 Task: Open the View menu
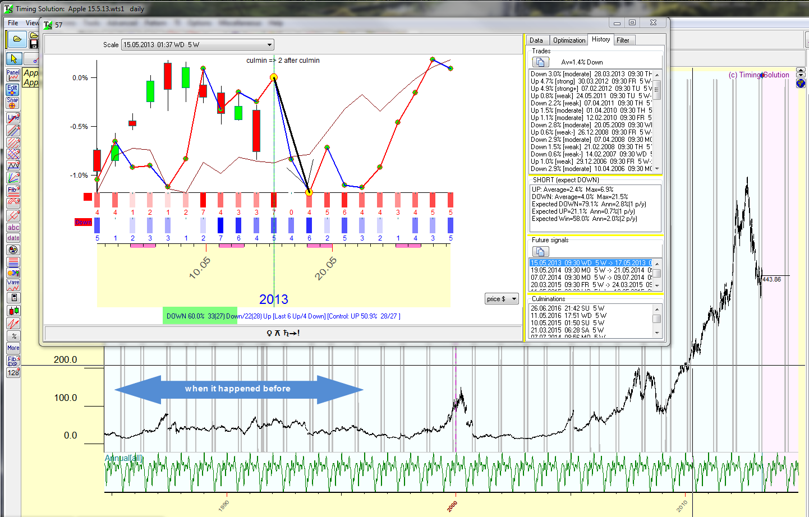[x=33, y=23]
